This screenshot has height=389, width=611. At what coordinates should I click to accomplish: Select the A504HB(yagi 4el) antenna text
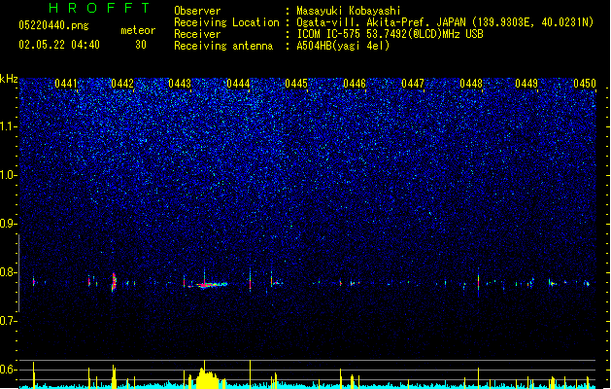pos(343,46)
